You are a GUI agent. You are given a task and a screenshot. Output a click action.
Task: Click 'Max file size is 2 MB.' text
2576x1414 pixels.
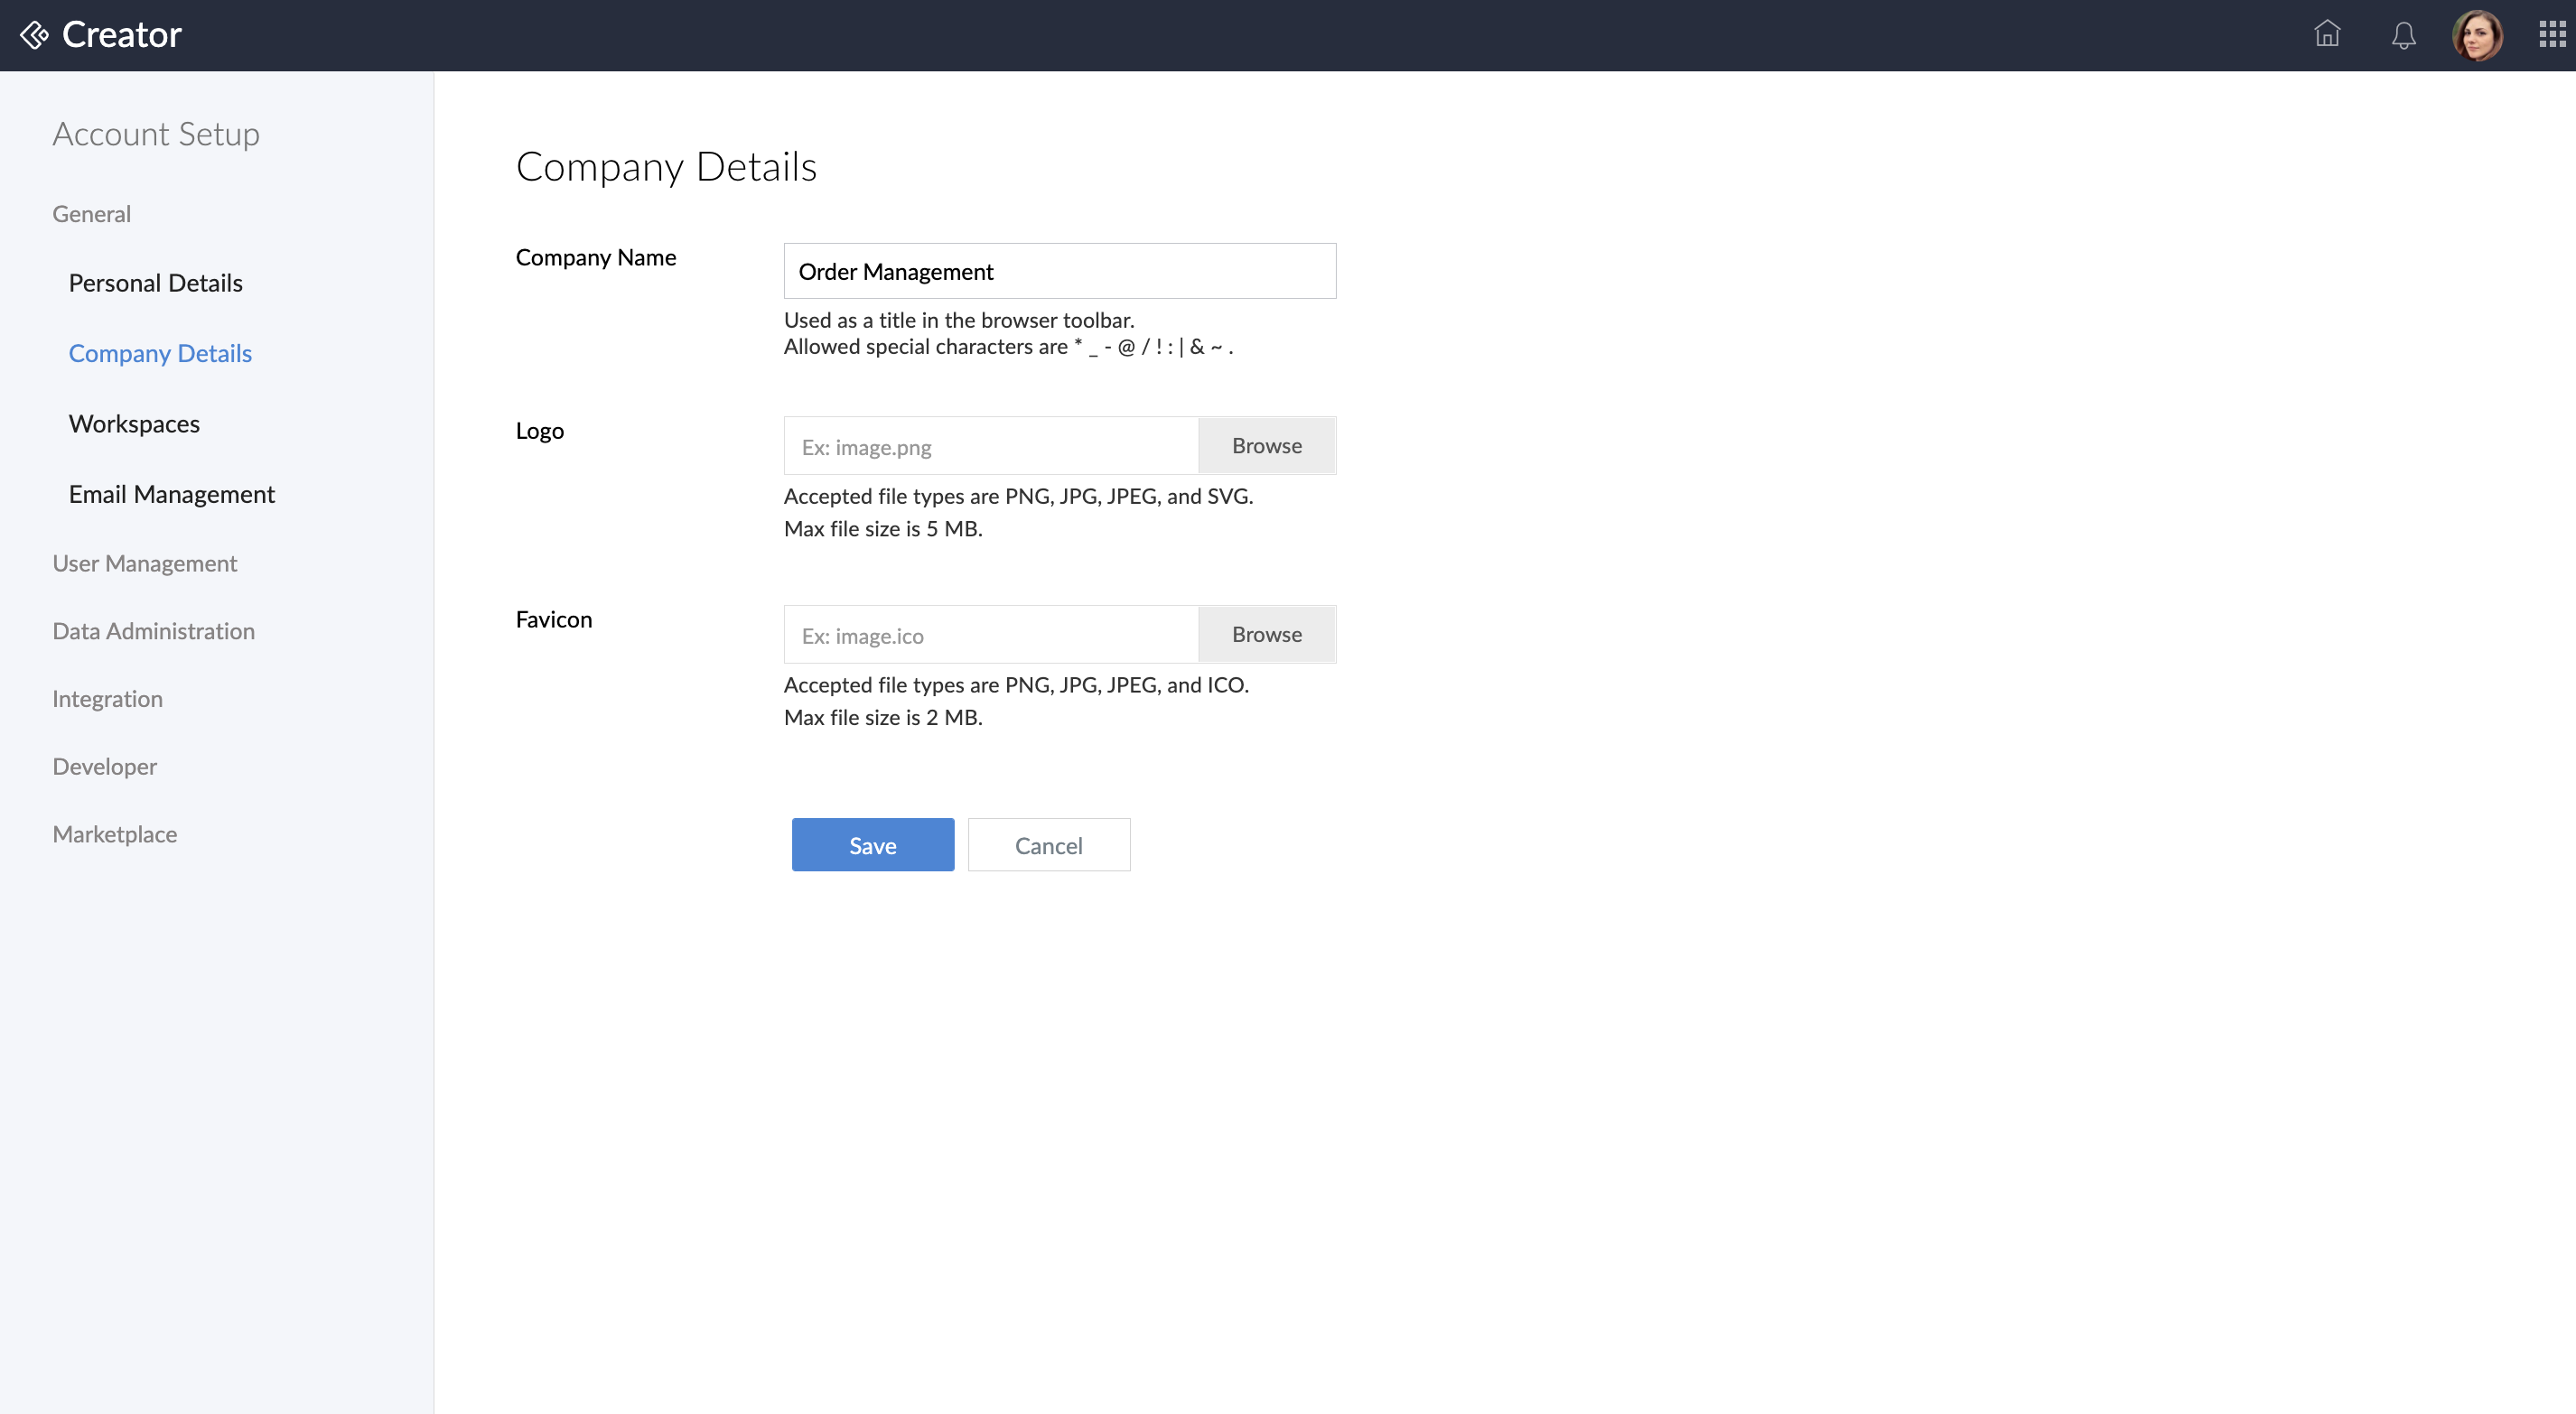coord(883,718)
